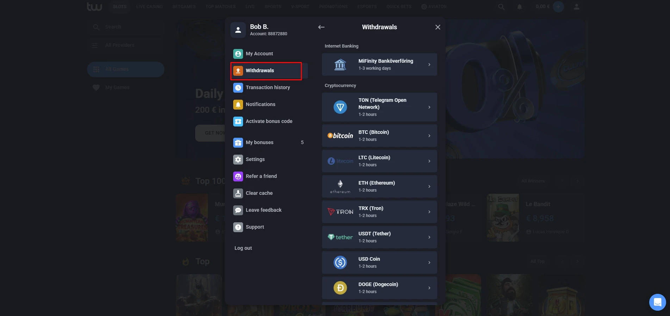Expand DOGE (Dogecoin) chevron

tap(429, 288)
